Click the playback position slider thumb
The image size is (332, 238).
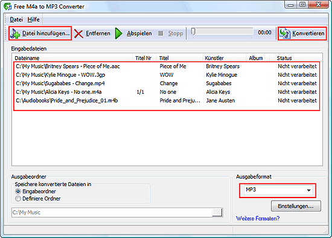193,32
